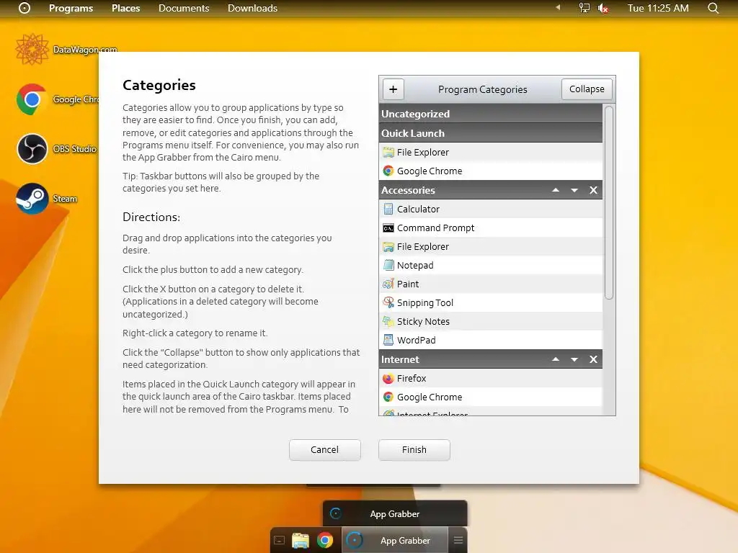This screenshot has width=738, height=553.
Task: Click the categories list scrollbar
Action: [x=608, y=202]
